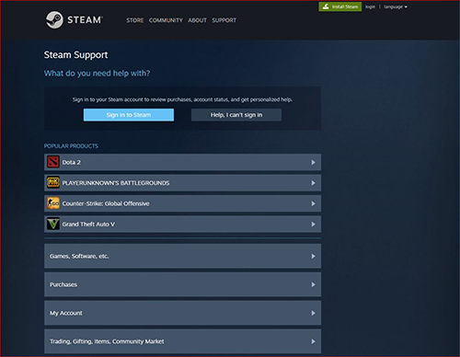The width and height of the screenshot is (460, 357).
Task: Click the Grand Theft Auto V icon
Action: pos(53,224)
